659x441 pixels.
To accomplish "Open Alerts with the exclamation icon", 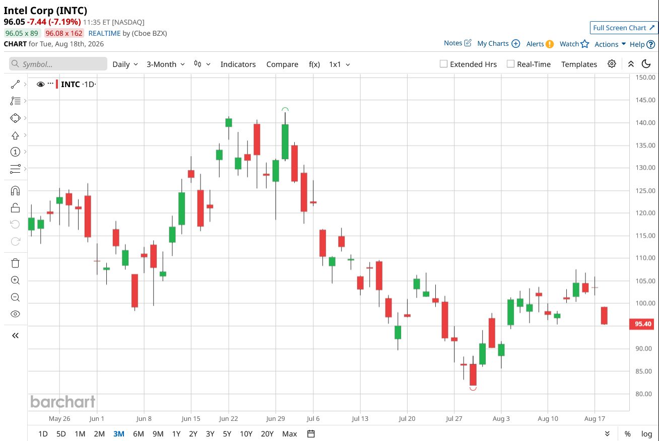I will 550,44.
